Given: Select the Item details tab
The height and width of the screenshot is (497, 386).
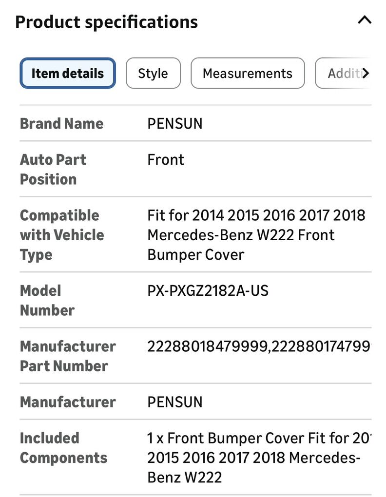Looking at the screenshot, I should point(68,74).
